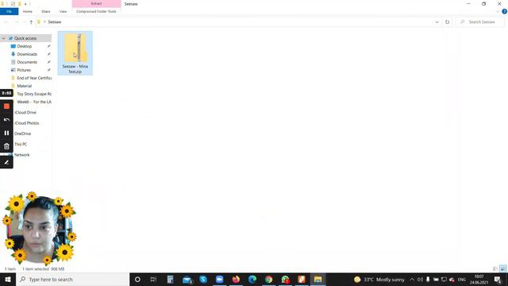
Task: Click the microphone tray icon
Action: point(428,279)
